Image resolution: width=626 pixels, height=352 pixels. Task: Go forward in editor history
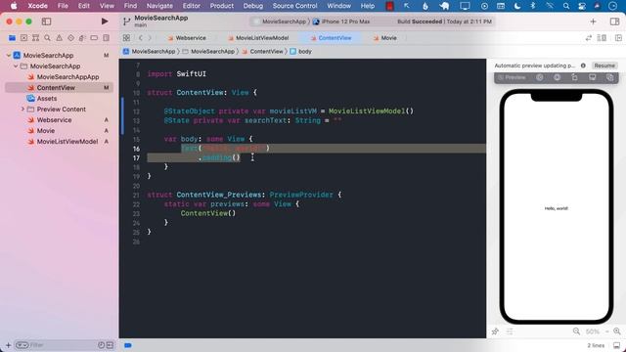[x=150, y=38]
